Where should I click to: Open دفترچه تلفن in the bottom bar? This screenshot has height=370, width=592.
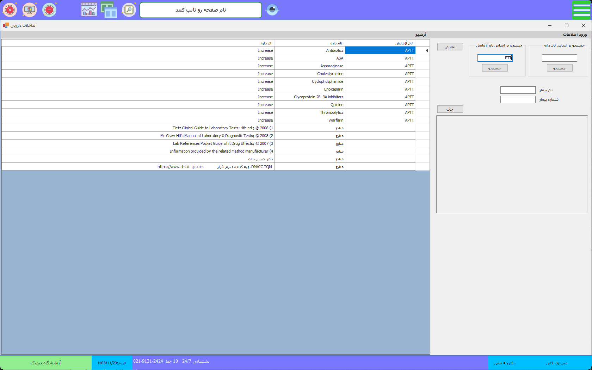click(x=505, y=363)
